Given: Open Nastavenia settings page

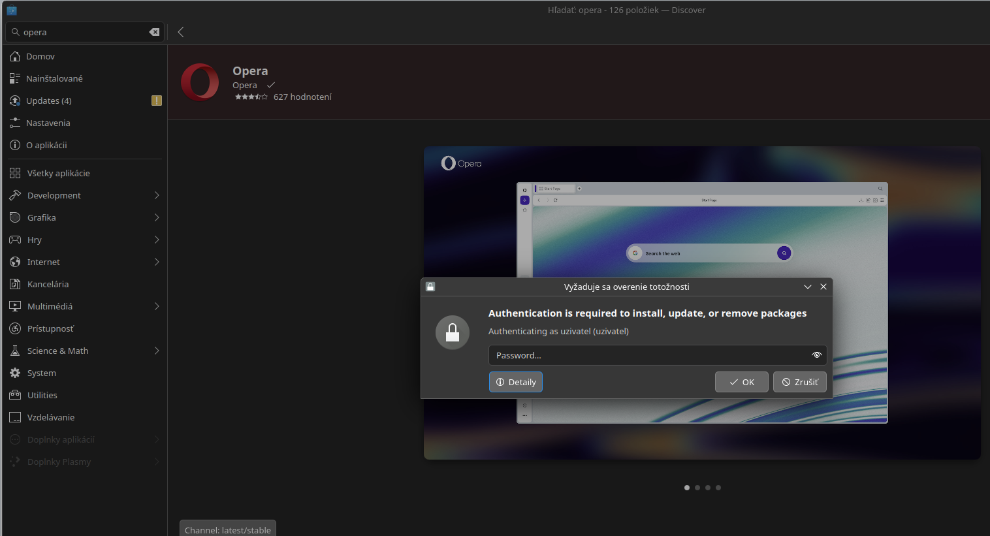Looking at the screenshot, I should 48,123.
